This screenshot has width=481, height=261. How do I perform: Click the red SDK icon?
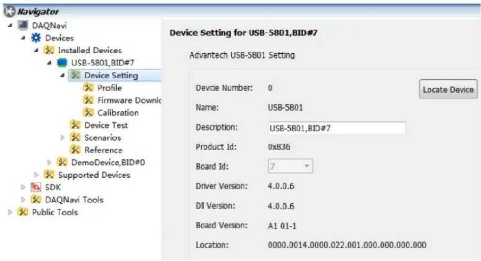coord(36,187)
